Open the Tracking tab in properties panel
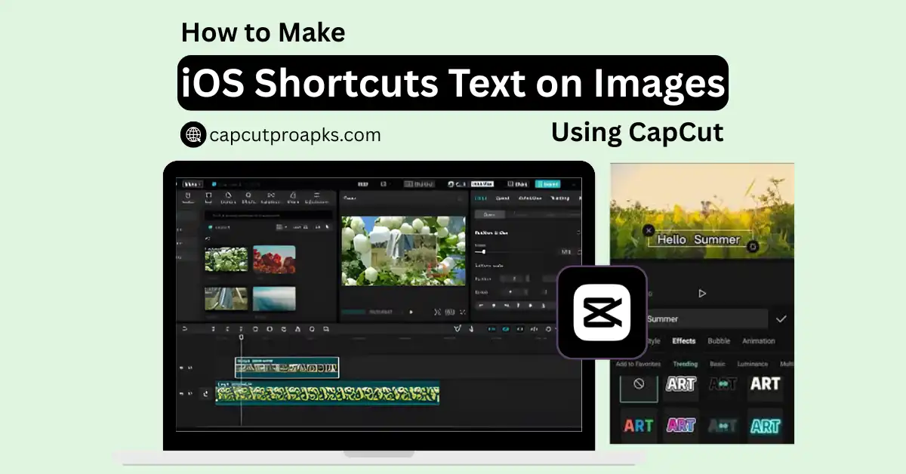This screenshot has width=906, height=474. [x=560, y=199]
